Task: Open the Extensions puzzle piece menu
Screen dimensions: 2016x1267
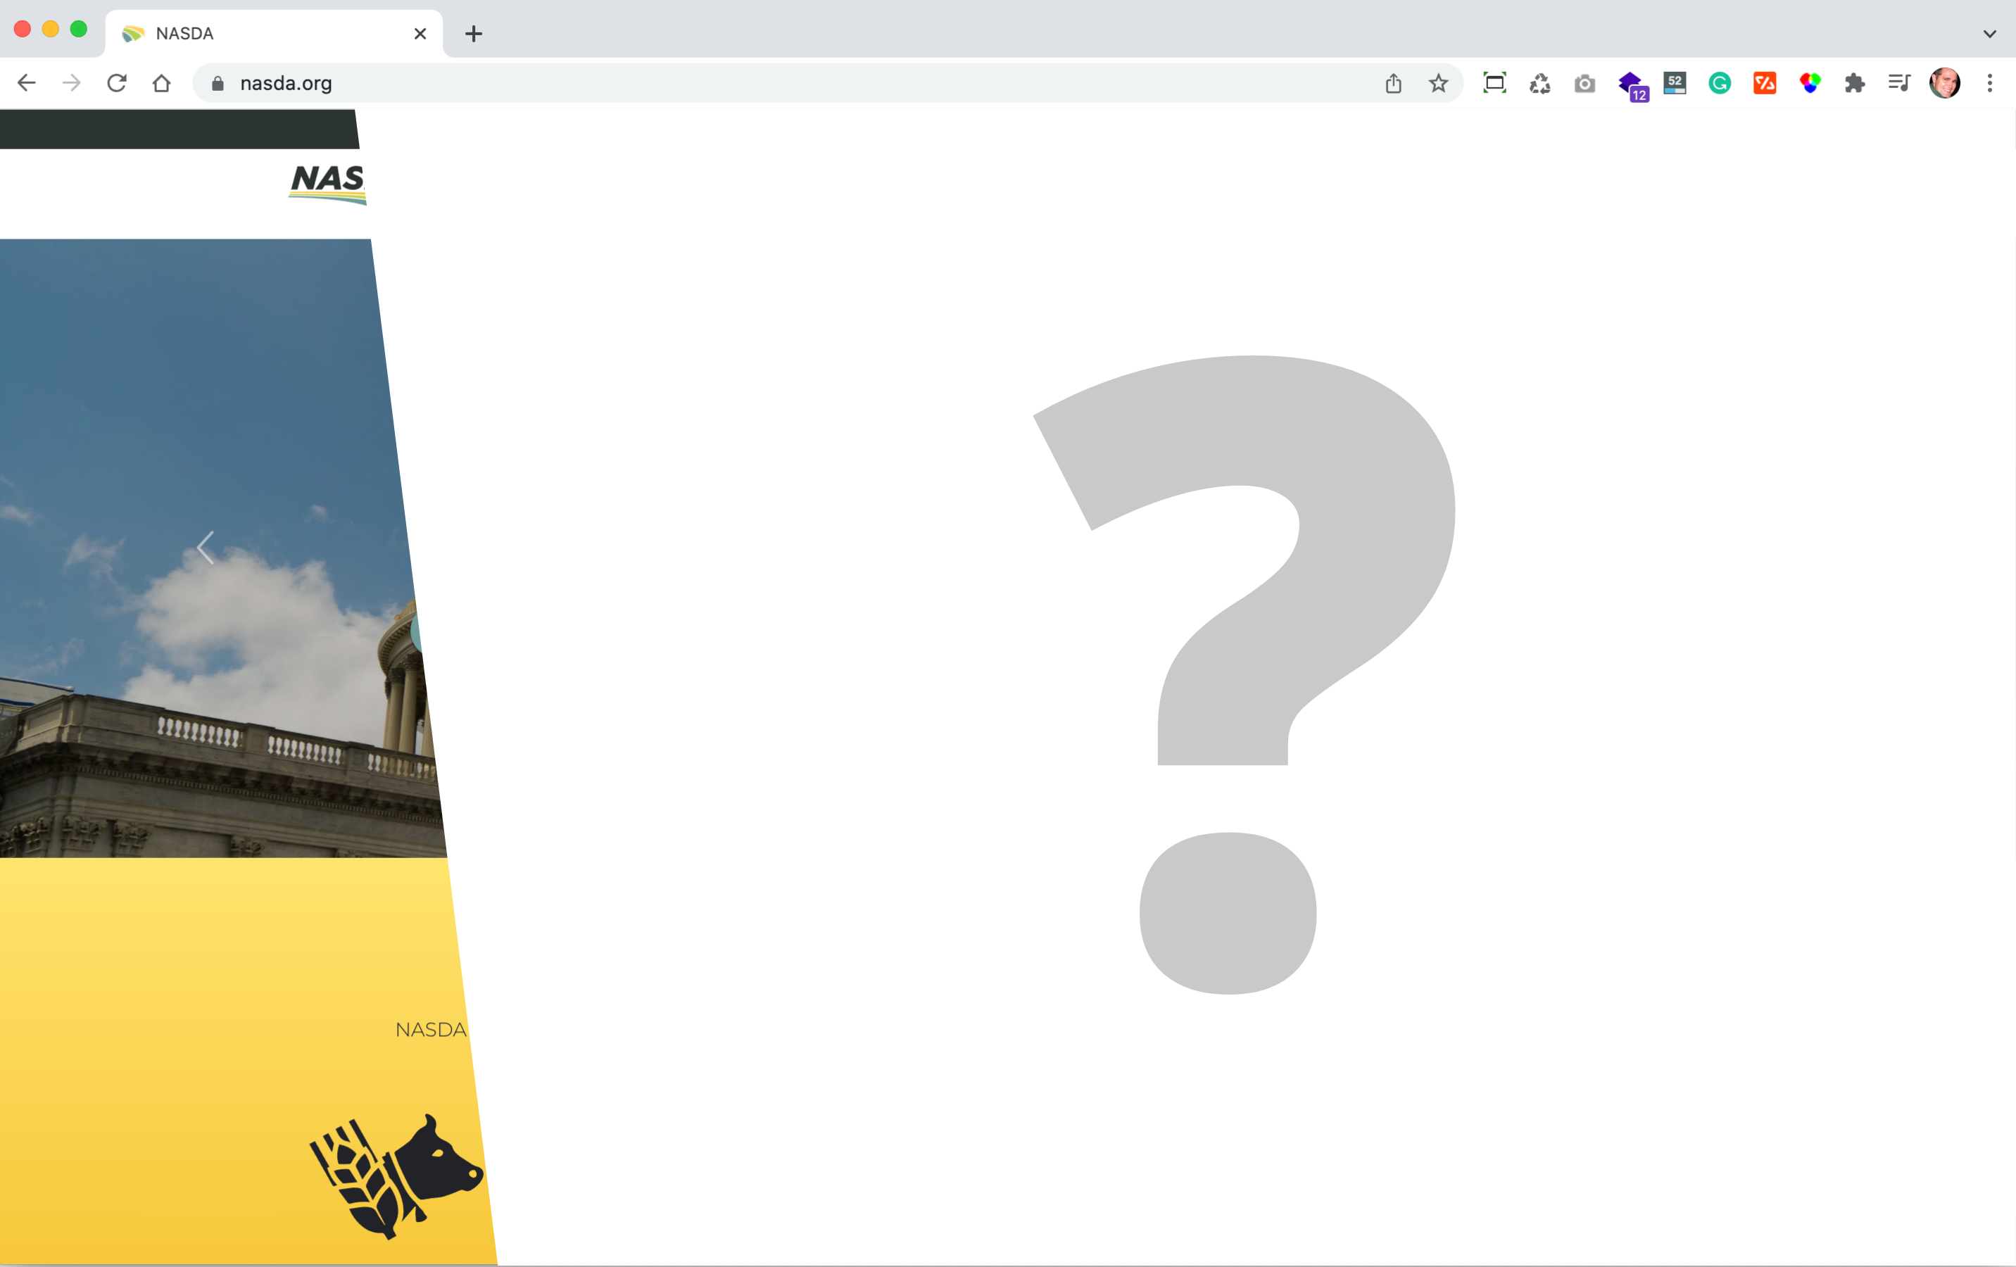Action: pyautogui.click(x=1854, y=83)
